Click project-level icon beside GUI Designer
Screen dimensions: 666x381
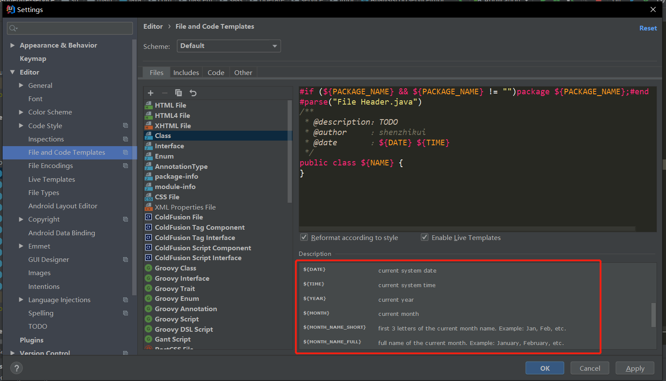click(125, 259)
